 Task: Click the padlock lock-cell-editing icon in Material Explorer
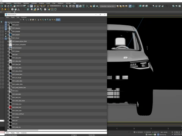coord(38,20)
